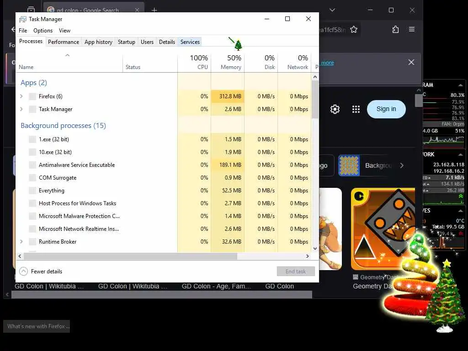This screenshot has width=468, height=351.
Task: Toggle the Name column sort arrow
Action: point(68,55)
